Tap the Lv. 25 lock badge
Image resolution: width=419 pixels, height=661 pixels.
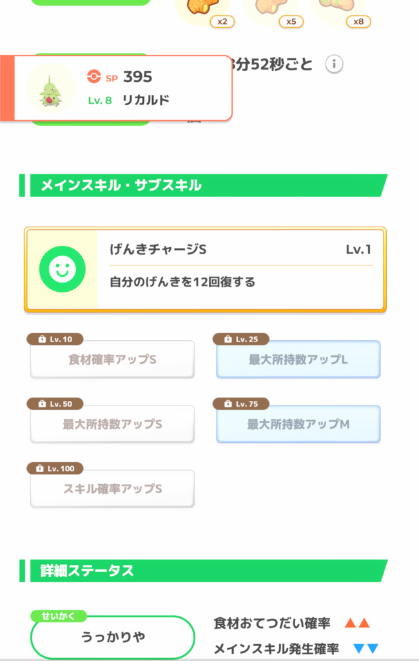[241, 340]
